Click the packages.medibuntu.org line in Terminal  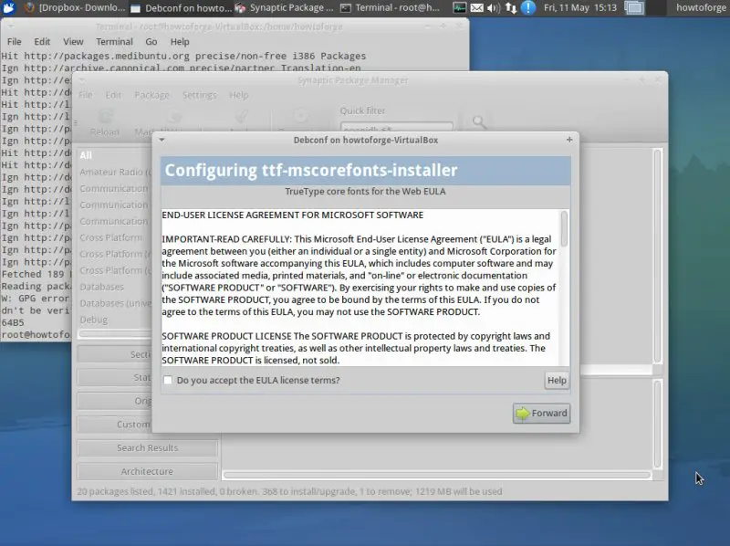pos(183,56)
